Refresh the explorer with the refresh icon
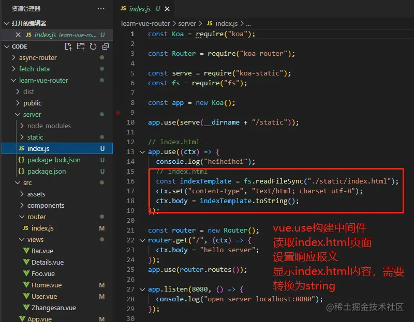The image size is (414, 322). coord(93,47)
